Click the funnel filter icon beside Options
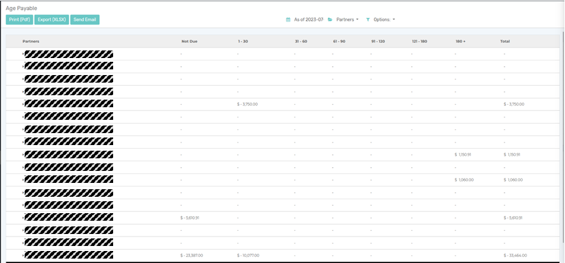The image size is (565, 263). pos(368,20)
